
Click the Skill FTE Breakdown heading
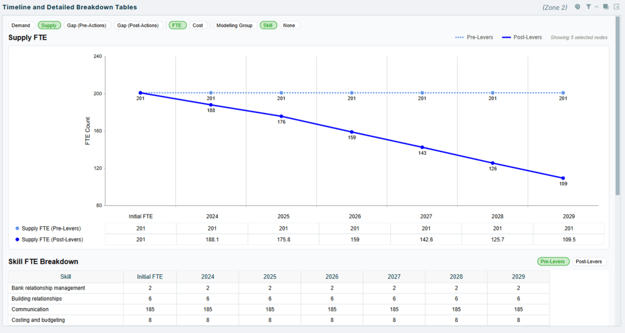[43, 262]
